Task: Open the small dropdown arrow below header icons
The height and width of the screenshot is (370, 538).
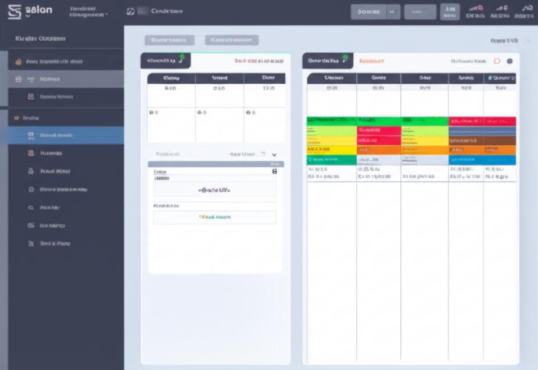Action: tap(528, 41)
